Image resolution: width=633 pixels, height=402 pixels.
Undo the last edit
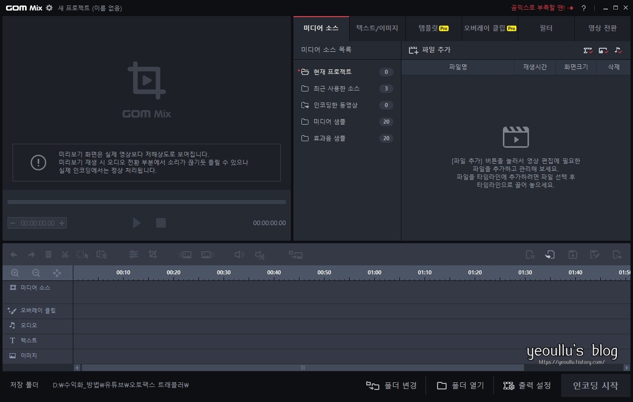pyautogui.click(x=14, y=255)
